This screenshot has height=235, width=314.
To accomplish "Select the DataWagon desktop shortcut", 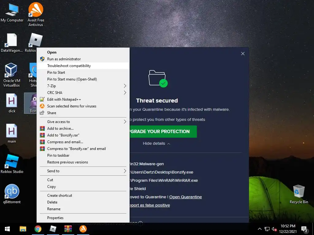I will tap(12, 43).
